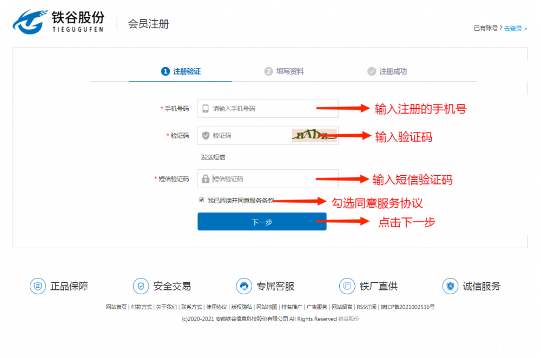Viewport: 541px width, 358px height.
Task: Click the 正品保障 shield icon
Action: tap(37, 286)
